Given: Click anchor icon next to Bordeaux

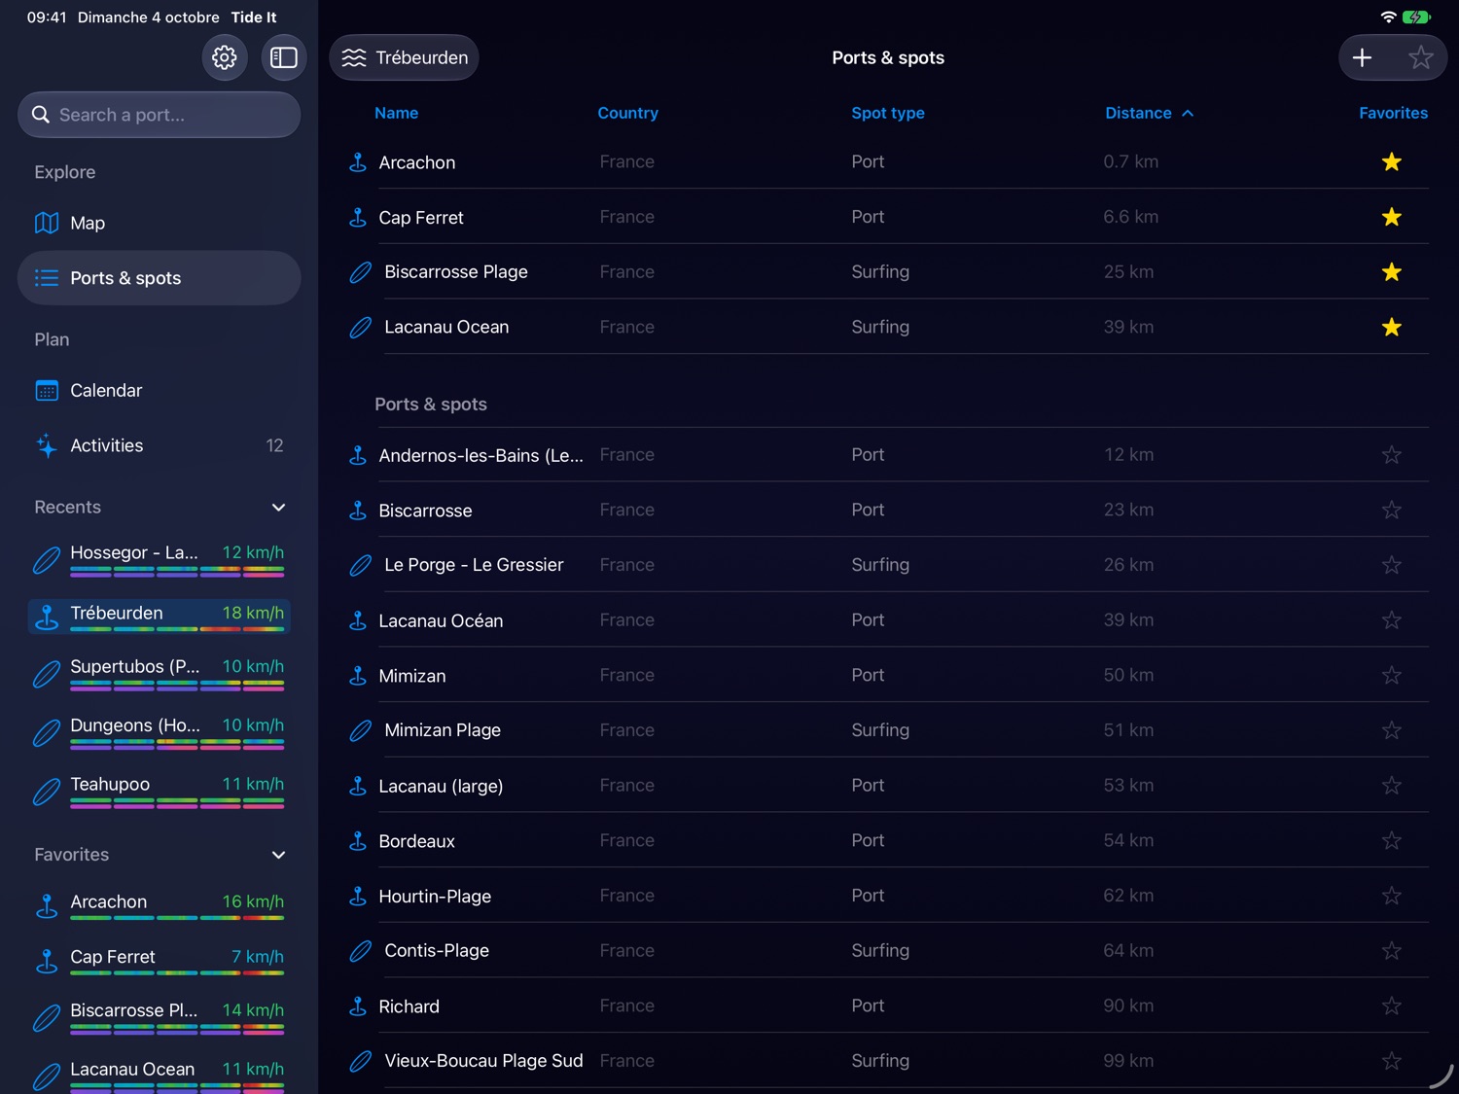Looking at the screenshot, I should click(x=358, y=841).
